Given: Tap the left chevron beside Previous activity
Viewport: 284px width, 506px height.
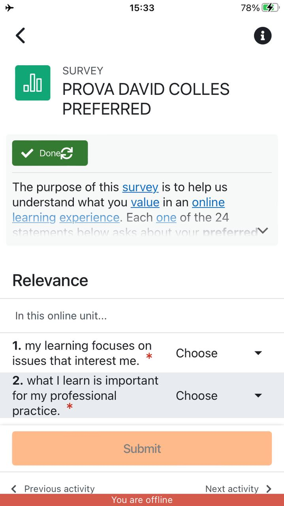Looking at the screenshot, I should 14,489.
